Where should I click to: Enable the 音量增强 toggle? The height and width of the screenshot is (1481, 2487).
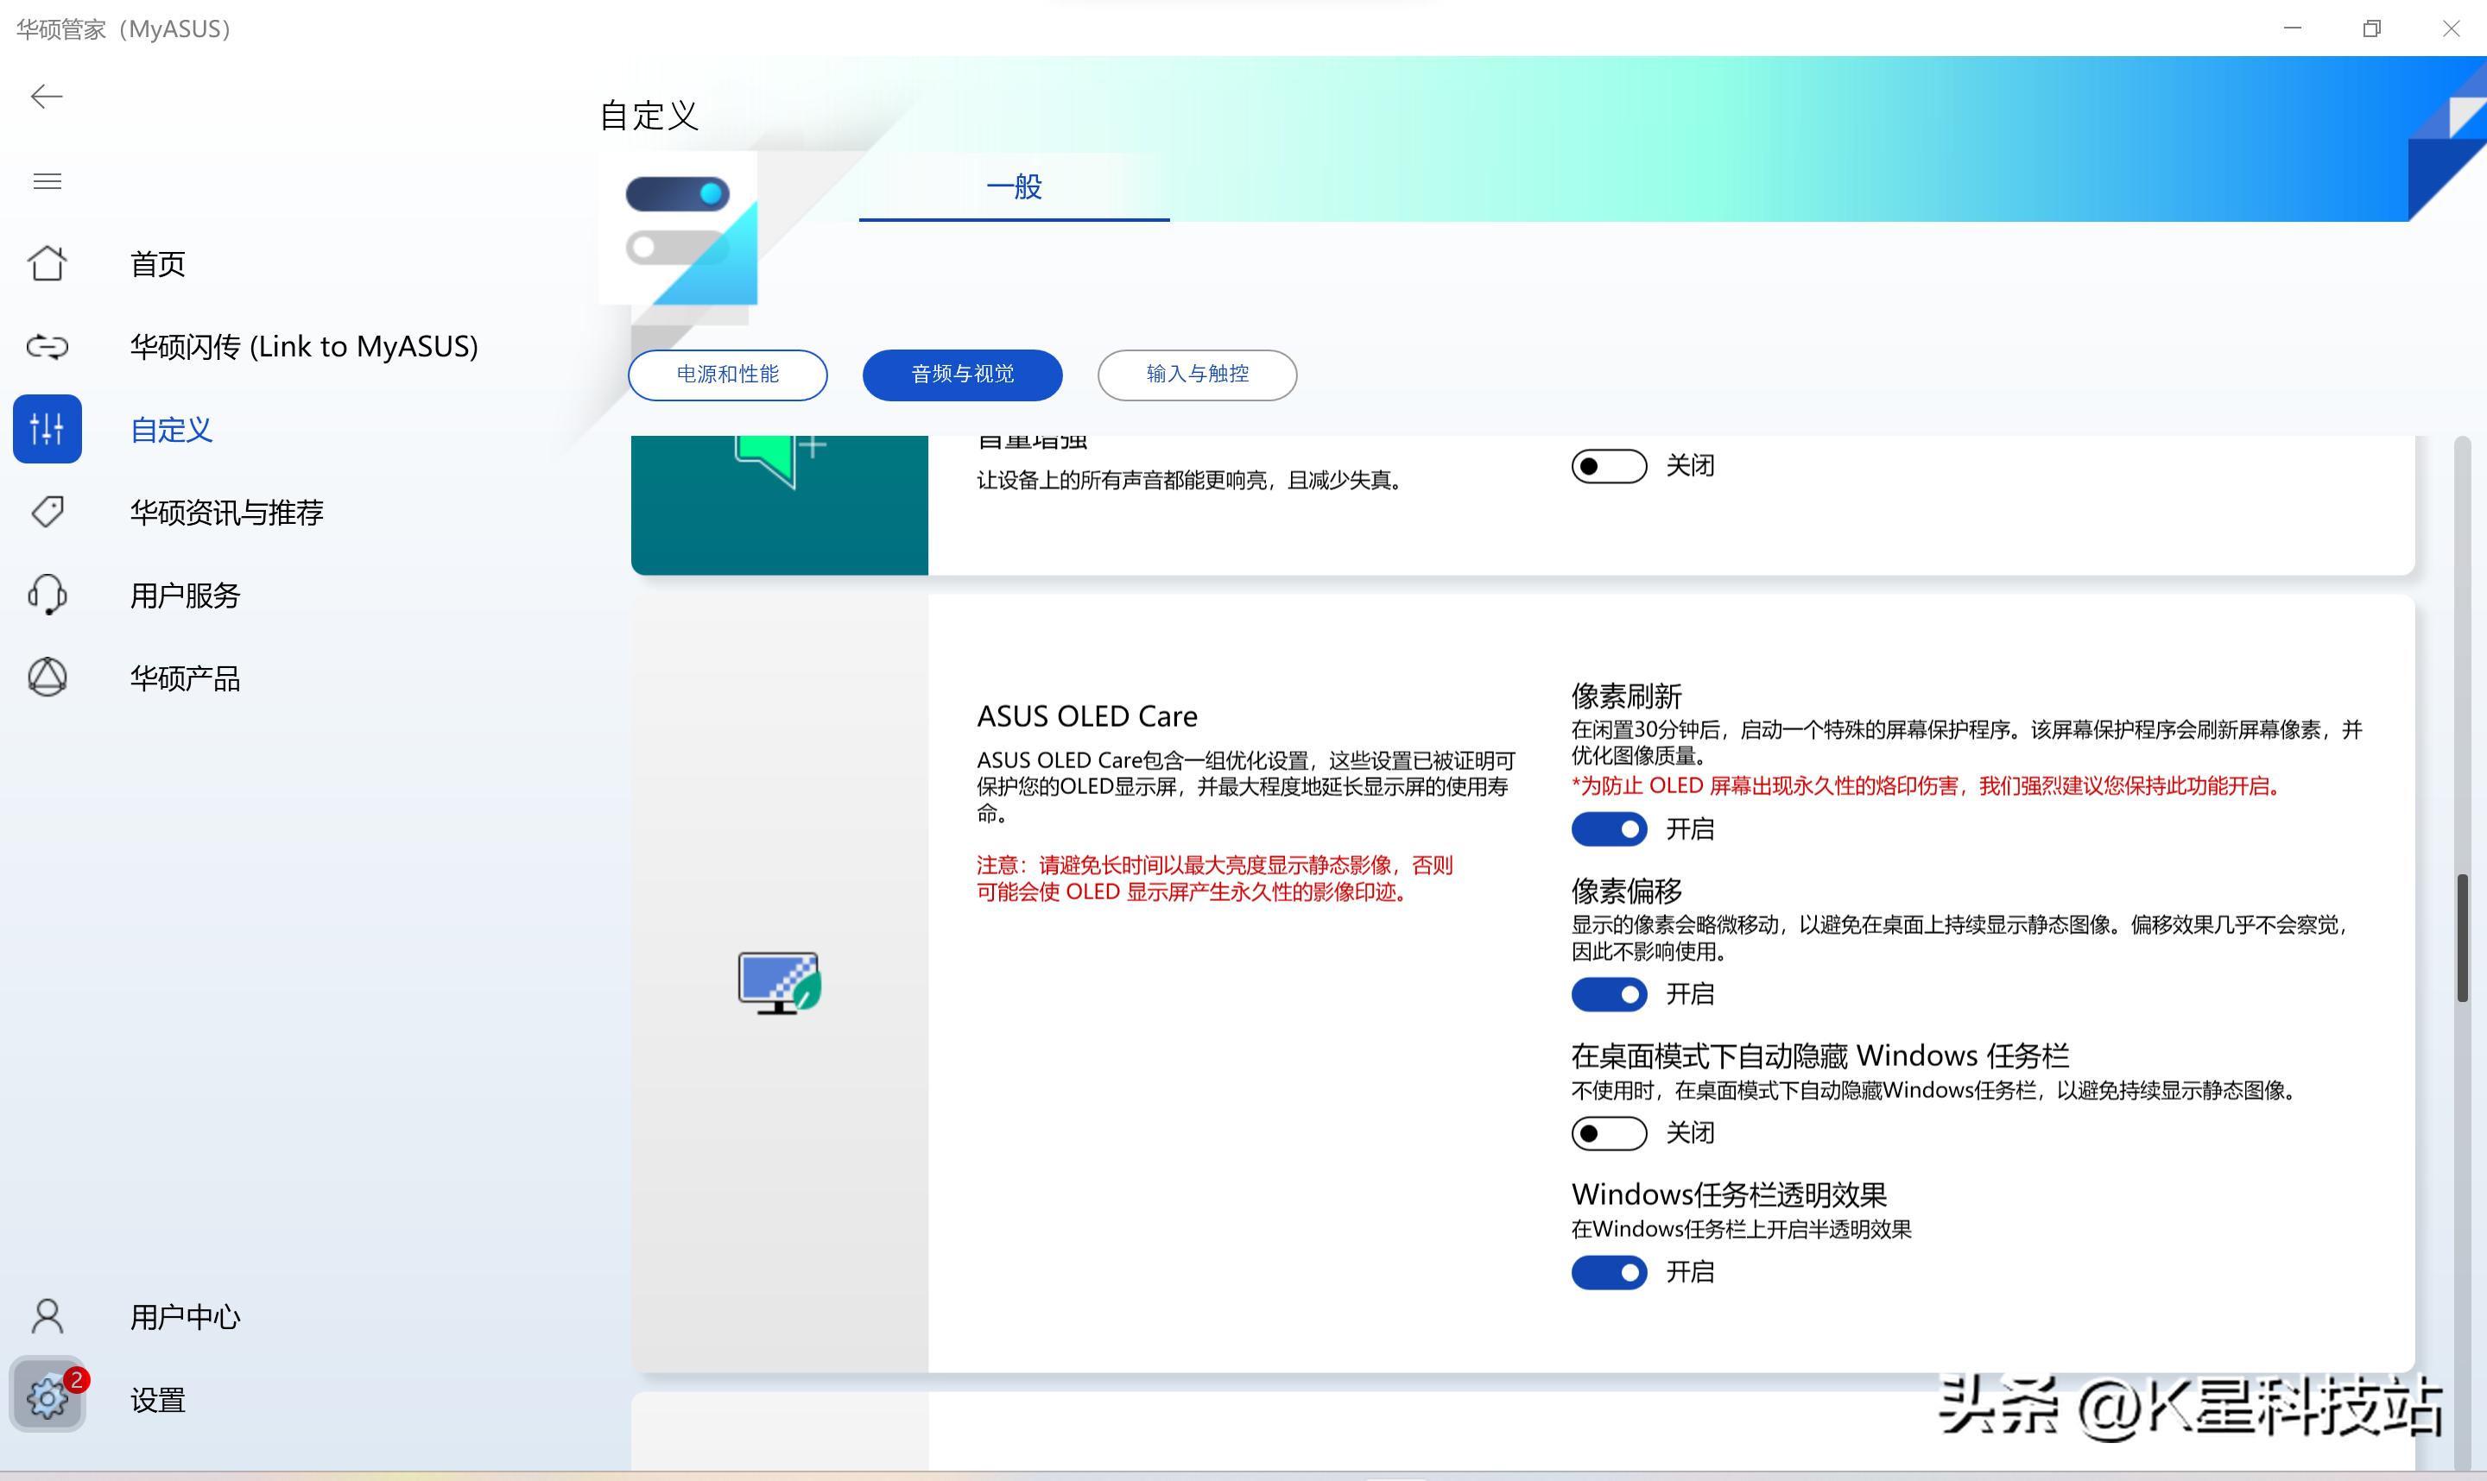(1609, 465)
